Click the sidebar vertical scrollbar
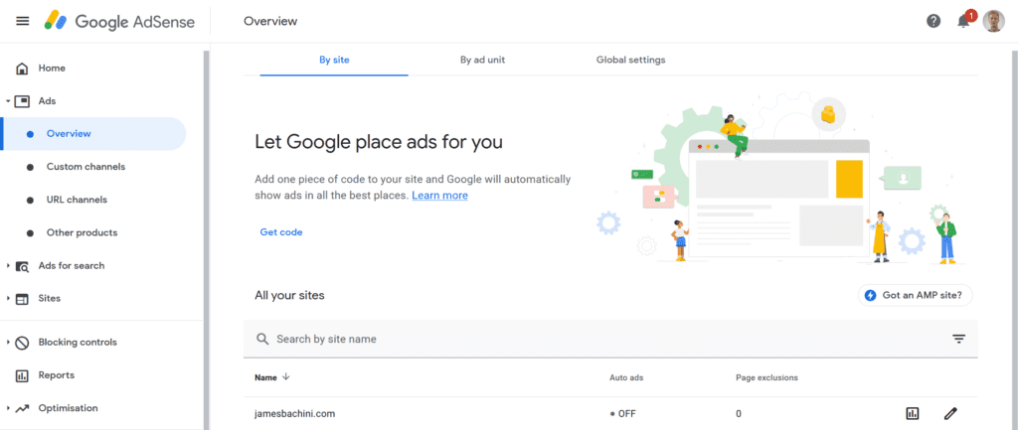The image size is (1018, 430). [207, 240]
